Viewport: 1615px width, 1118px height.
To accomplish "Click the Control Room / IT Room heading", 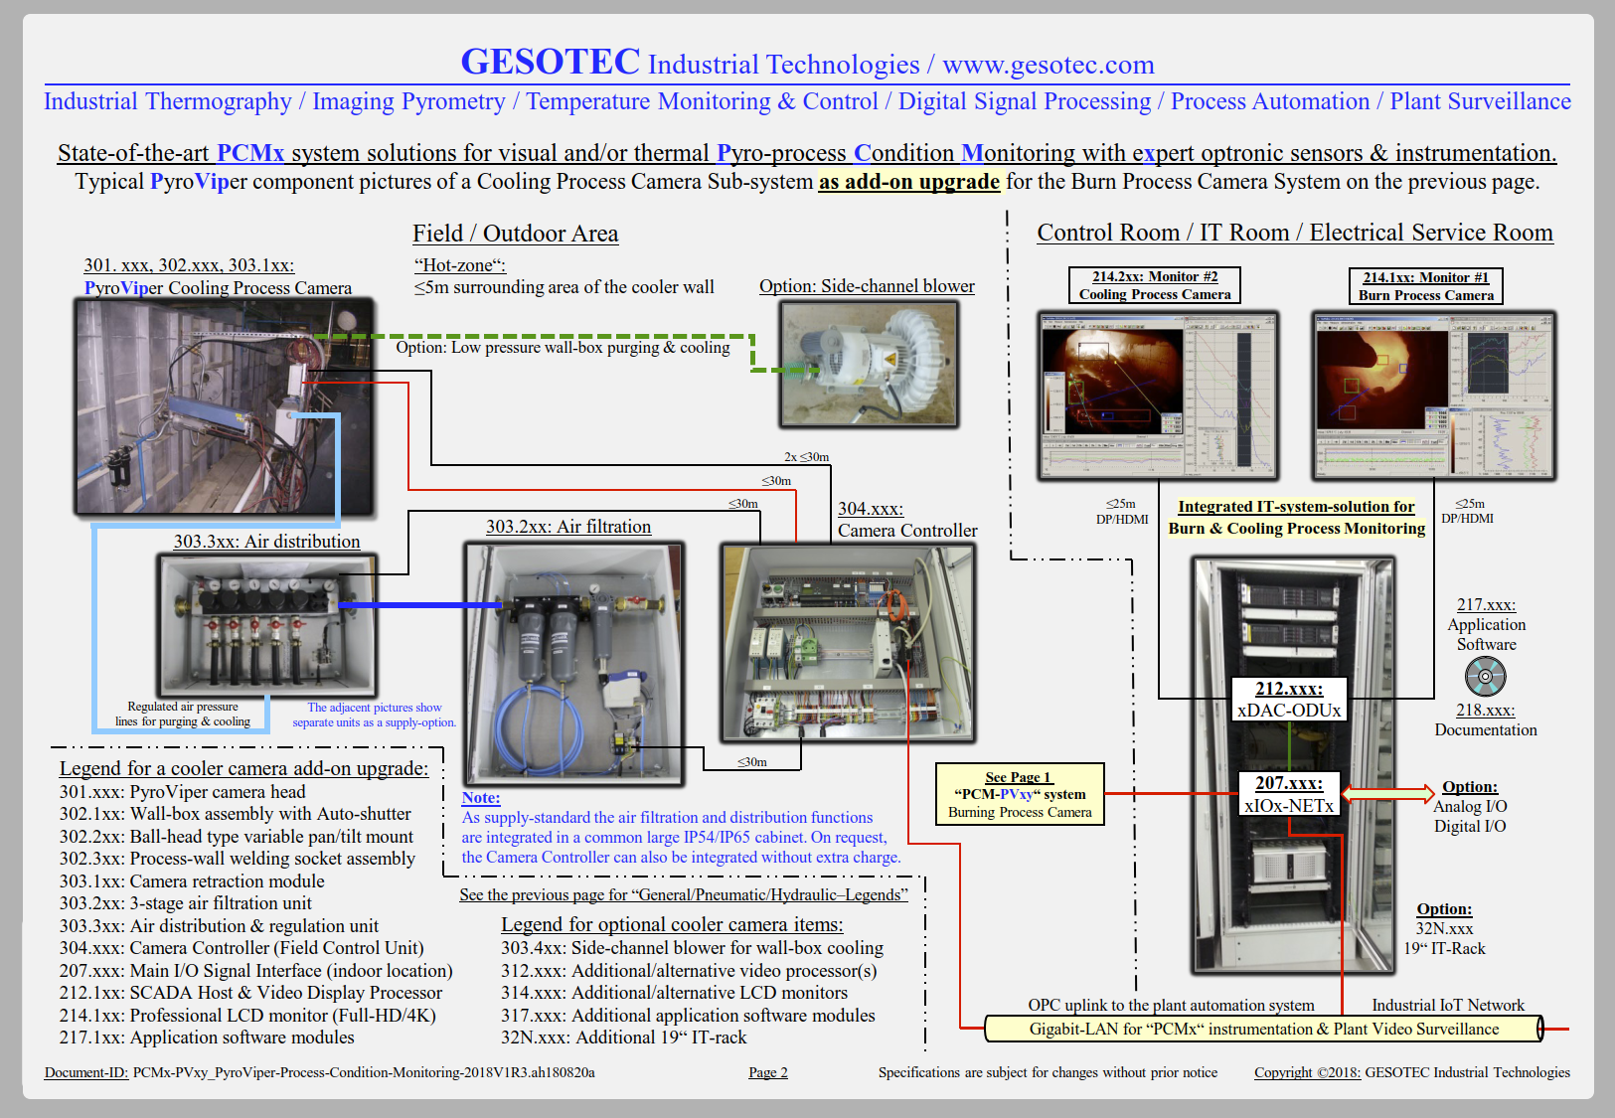I will point(1295,233).
